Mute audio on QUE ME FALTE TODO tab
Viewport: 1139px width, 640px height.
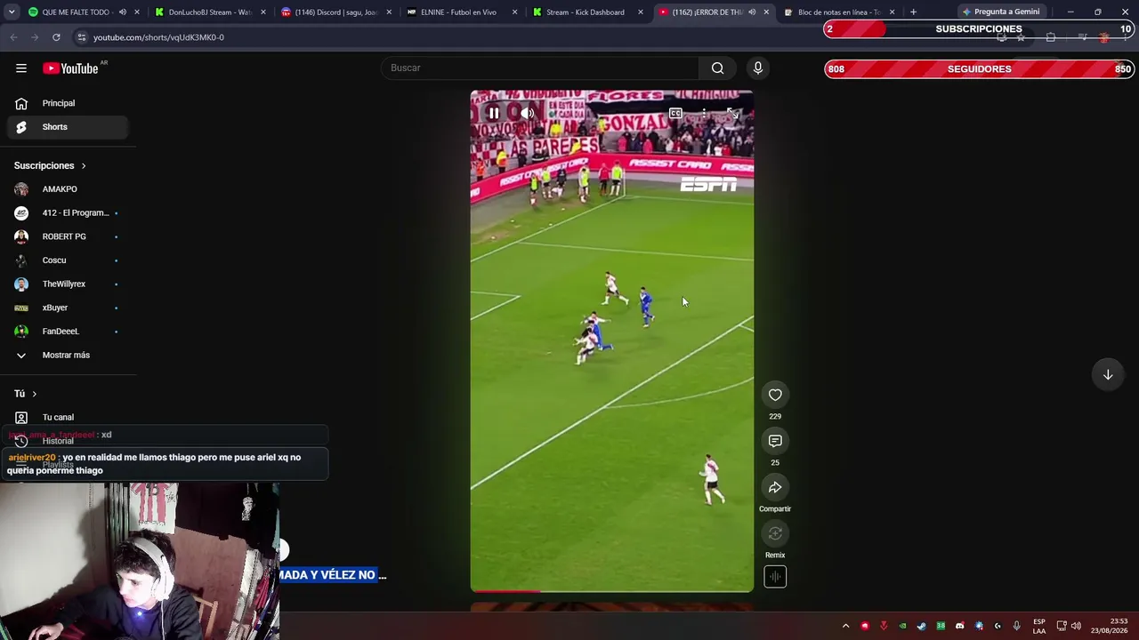point(123,12)
